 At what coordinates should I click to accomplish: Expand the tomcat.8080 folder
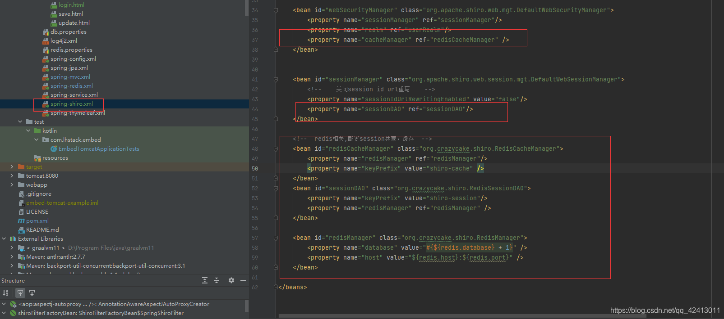click(x=12, y=176)
